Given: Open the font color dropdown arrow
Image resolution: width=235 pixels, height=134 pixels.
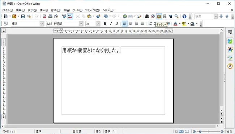Looking at the screenshot, I should pos(180,23).
